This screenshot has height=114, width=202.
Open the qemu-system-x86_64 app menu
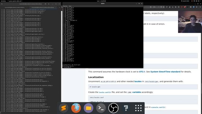[x=15, y=1]
